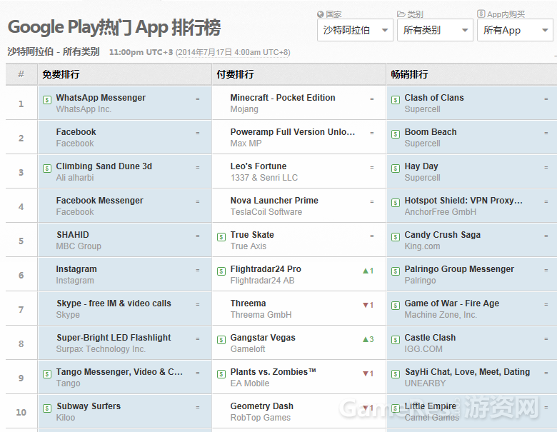Click the Surpax Technology Inc. publisher name
Screen dimensions: 557x432
pyautogui.click(x=101, y=349)
